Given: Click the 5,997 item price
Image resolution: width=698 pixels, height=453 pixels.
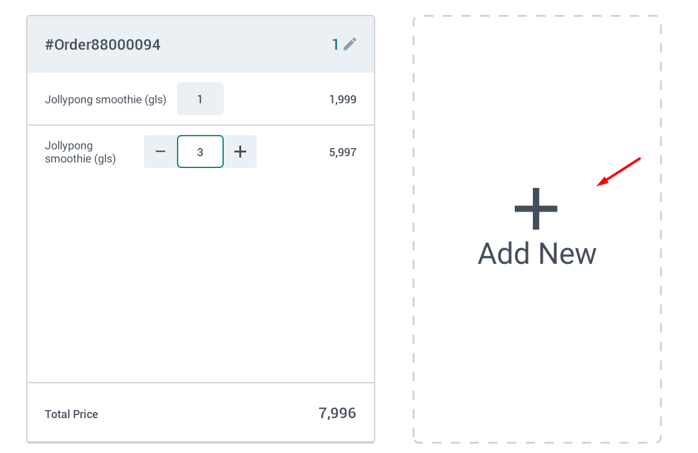Looking at the screenshot, I should (x=343, y=152).
